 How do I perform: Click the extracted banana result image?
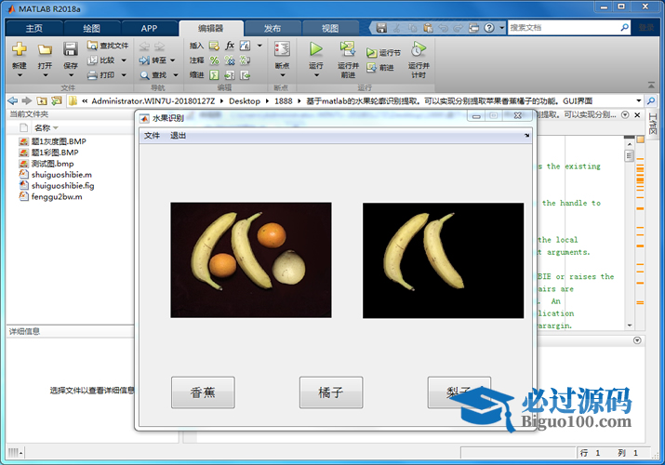[x=444, y=260]
